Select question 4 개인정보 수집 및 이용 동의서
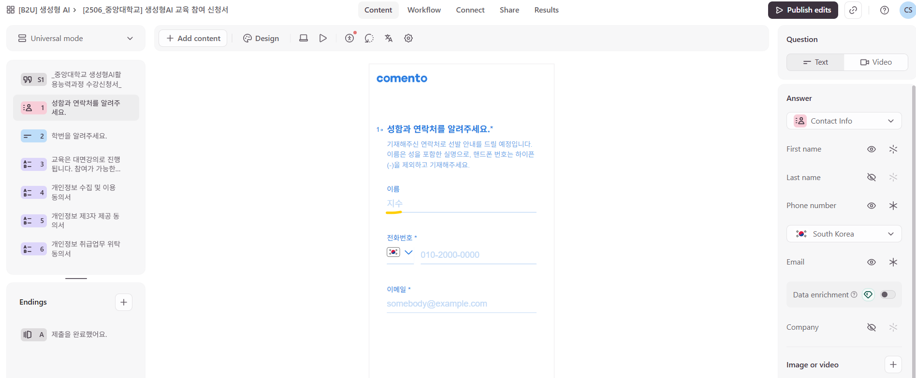Image resolution: width=916 pixels, height=378 pixels. click(x=76, y=192)
